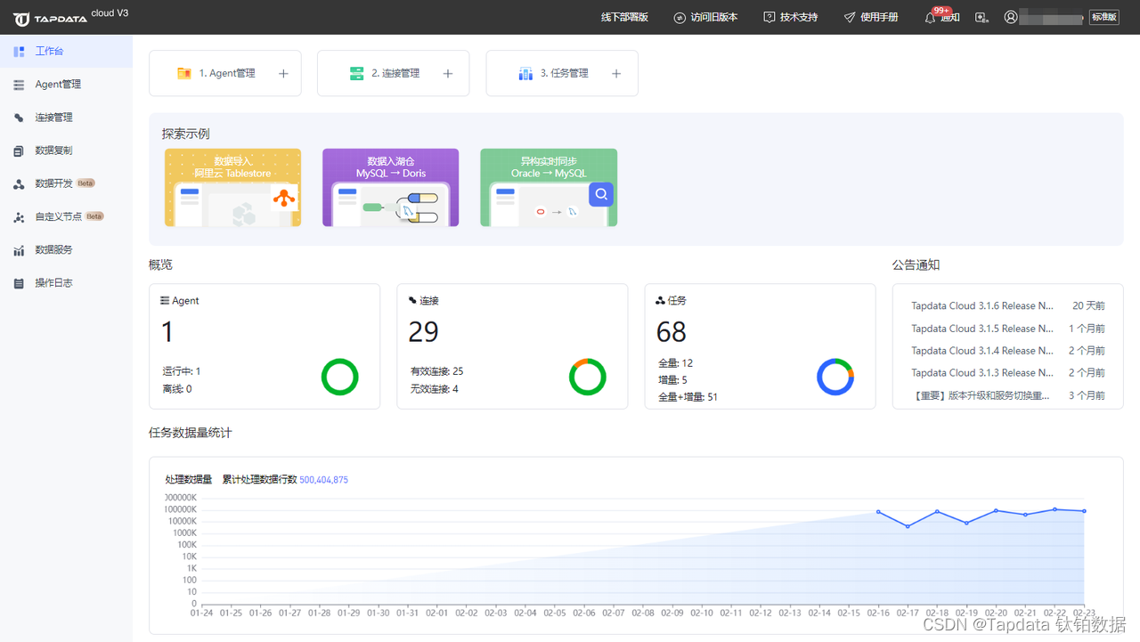Go to 连接管理 in the sidebar
1140x642 pixels.
click(x=66, y=118)
